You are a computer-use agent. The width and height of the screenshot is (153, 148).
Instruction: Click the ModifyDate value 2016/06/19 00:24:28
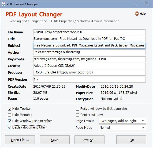117,87
